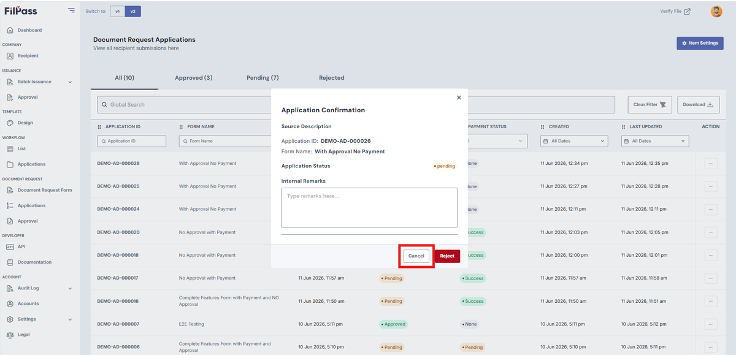Image resolution: width=736 pixels, height=355 pixels.
Task: Click the Cancel button in the dialog
Action: [x=416, y=256]
